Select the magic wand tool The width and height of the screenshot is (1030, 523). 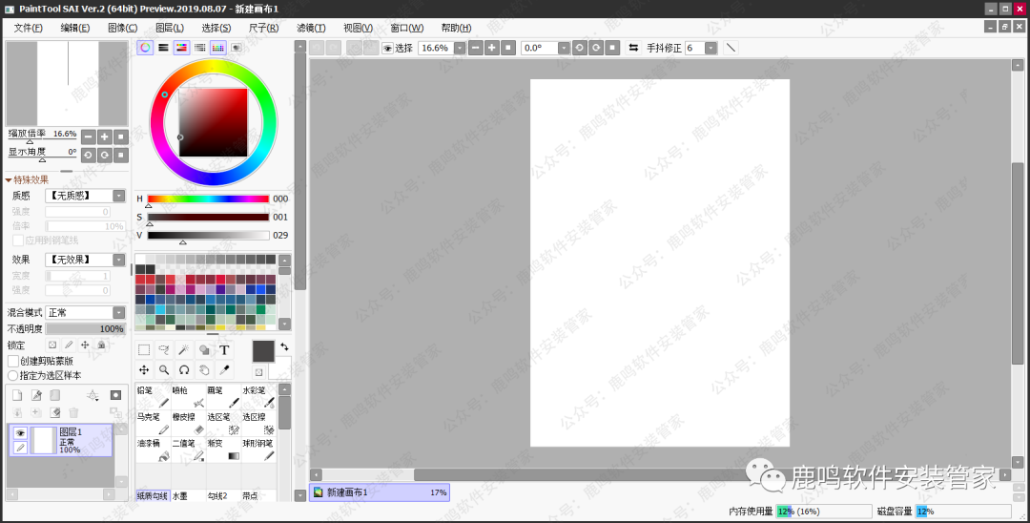[184, 350]
